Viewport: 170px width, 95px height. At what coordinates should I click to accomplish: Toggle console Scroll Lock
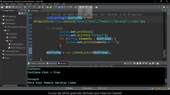tap(138, 63)
